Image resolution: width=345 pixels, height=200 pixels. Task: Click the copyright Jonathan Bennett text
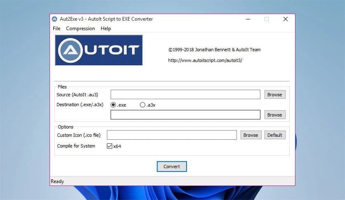click(x=214, y=50)
